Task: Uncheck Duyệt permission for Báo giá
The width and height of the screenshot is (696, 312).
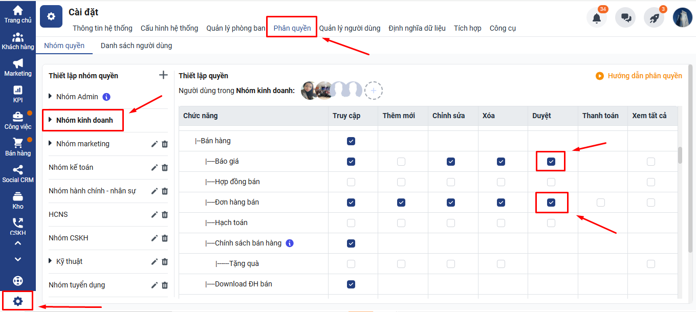Action: click(x=551, y=162)
